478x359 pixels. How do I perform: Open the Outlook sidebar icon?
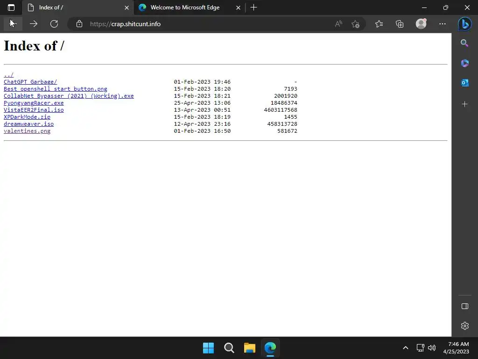(464, 83)
